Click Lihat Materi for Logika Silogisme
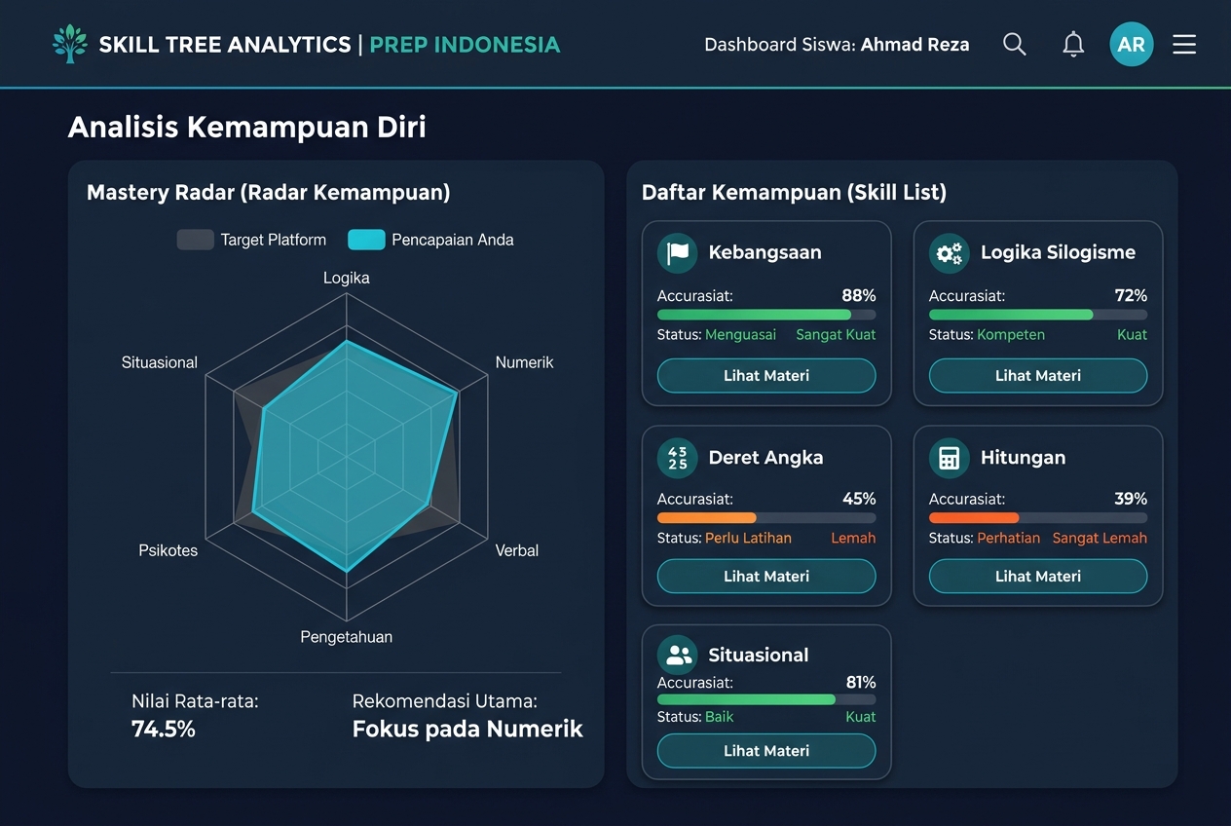This screenshot has width=1231, height=826. click(1038, 375)
